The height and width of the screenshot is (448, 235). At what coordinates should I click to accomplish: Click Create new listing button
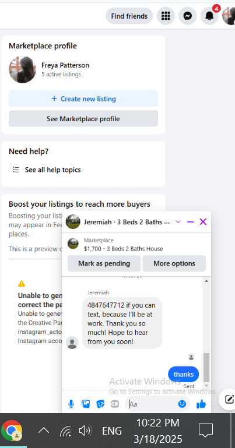tap(83, 98)
